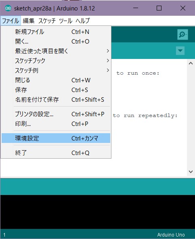Choose 終了 to quit Arduino
Screen dimensions: 195x239
pyautogui.click(x=56, y=153)
